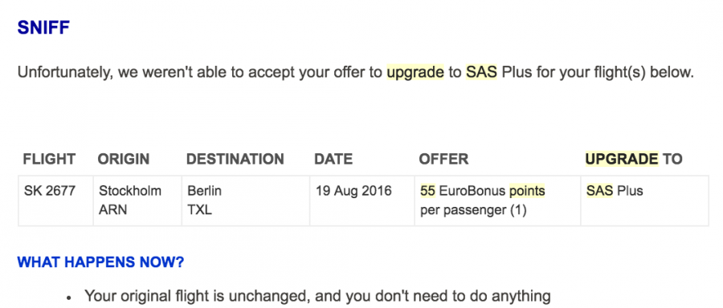Select the OFFER column header
This screenshot has height=308, width=723.
tap(443, 160)
